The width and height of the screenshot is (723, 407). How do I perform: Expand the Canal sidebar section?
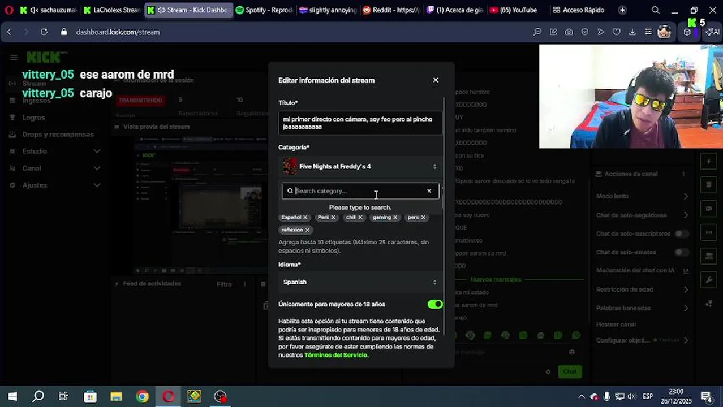tap(54, 168)
